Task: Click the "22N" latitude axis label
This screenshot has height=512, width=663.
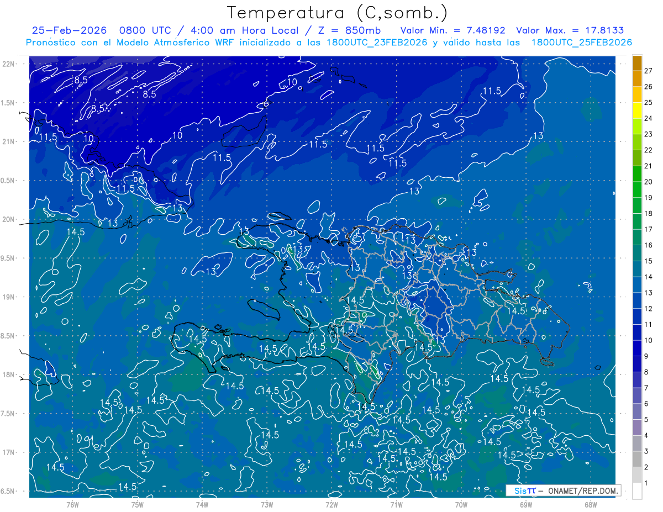Action: (9, 64)
